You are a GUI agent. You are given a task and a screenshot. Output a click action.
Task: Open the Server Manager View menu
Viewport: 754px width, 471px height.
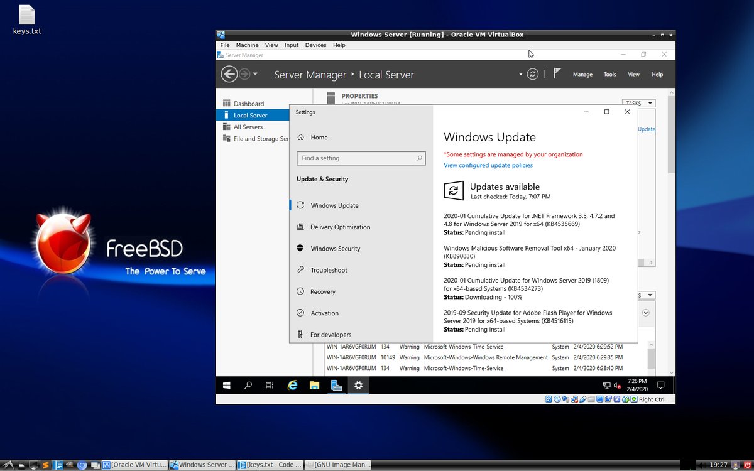pyautogui.click(x=633, y=74)
